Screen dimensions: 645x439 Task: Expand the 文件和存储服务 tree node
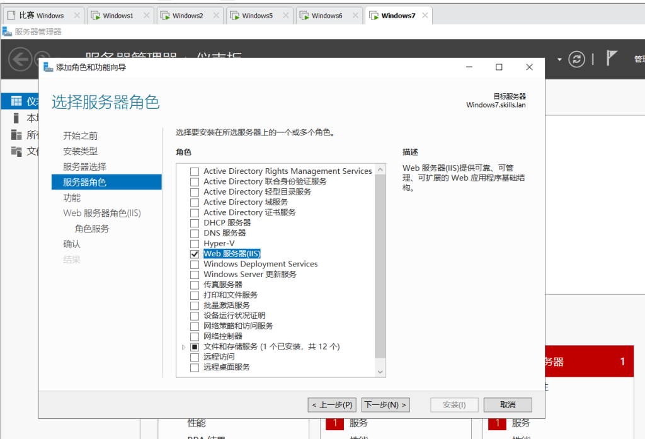[x=184, y=347]
